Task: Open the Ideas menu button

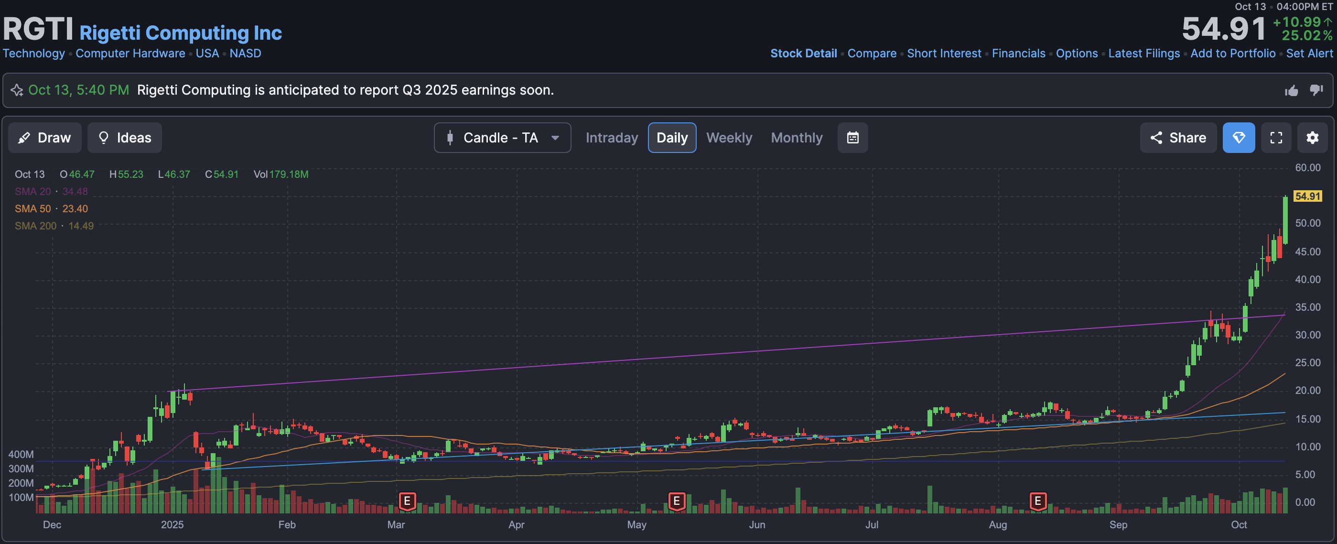Action: (125, 138)
